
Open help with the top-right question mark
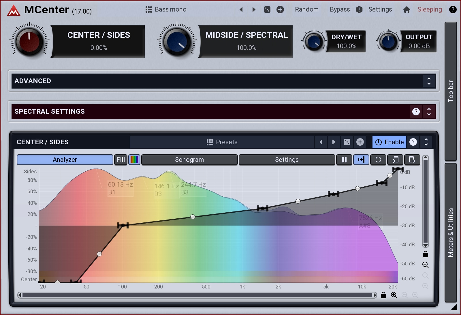453,10
